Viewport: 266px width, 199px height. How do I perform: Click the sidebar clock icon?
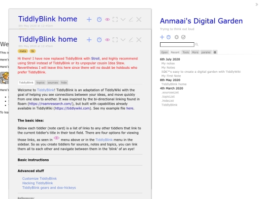point(168,37)
